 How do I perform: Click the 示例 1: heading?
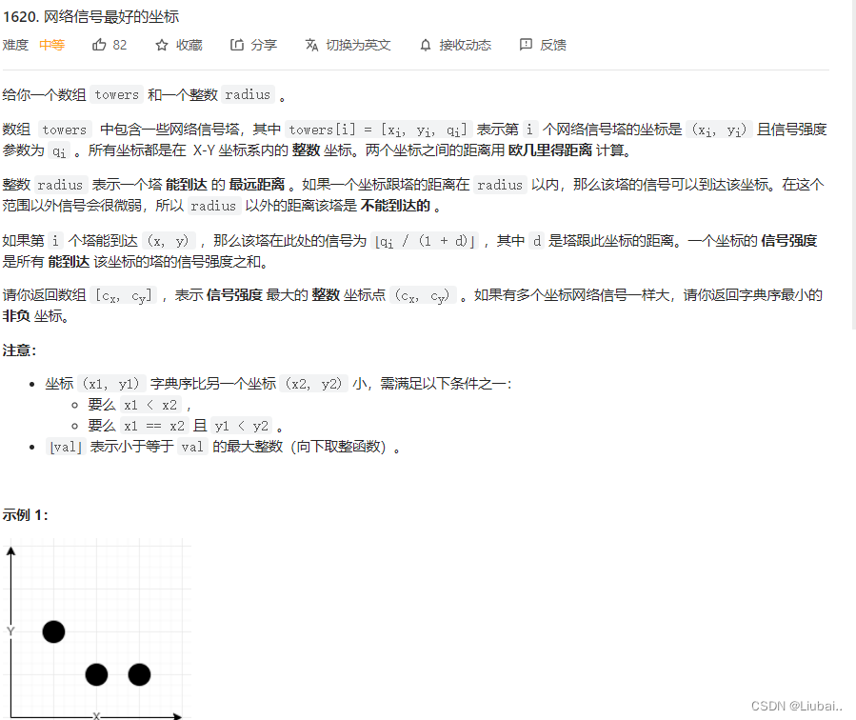pyautogui.click(x=25, y=514)
